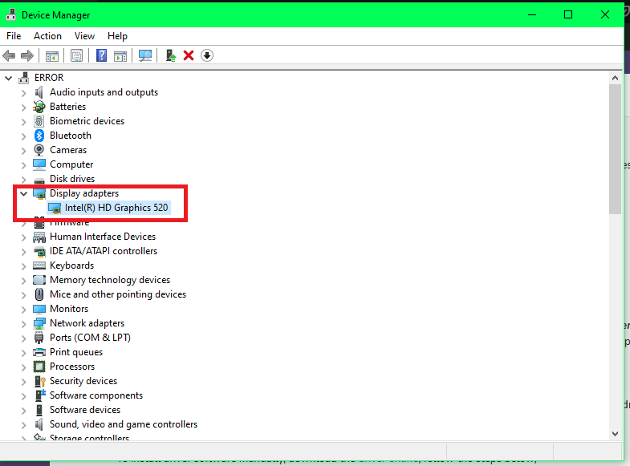Open the File menu
The width and height of the screenshot is (630, 466).
click(x=14, y=36)
